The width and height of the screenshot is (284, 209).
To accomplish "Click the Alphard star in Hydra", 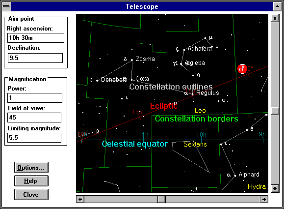I will pyautogui.click(x=235, y=176).
